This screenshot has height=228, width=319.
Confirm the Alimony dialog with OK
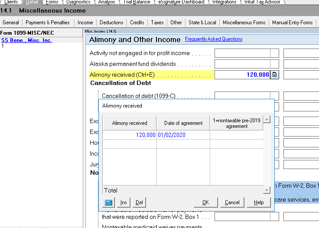pyautogui.click(x=206, y=202)
